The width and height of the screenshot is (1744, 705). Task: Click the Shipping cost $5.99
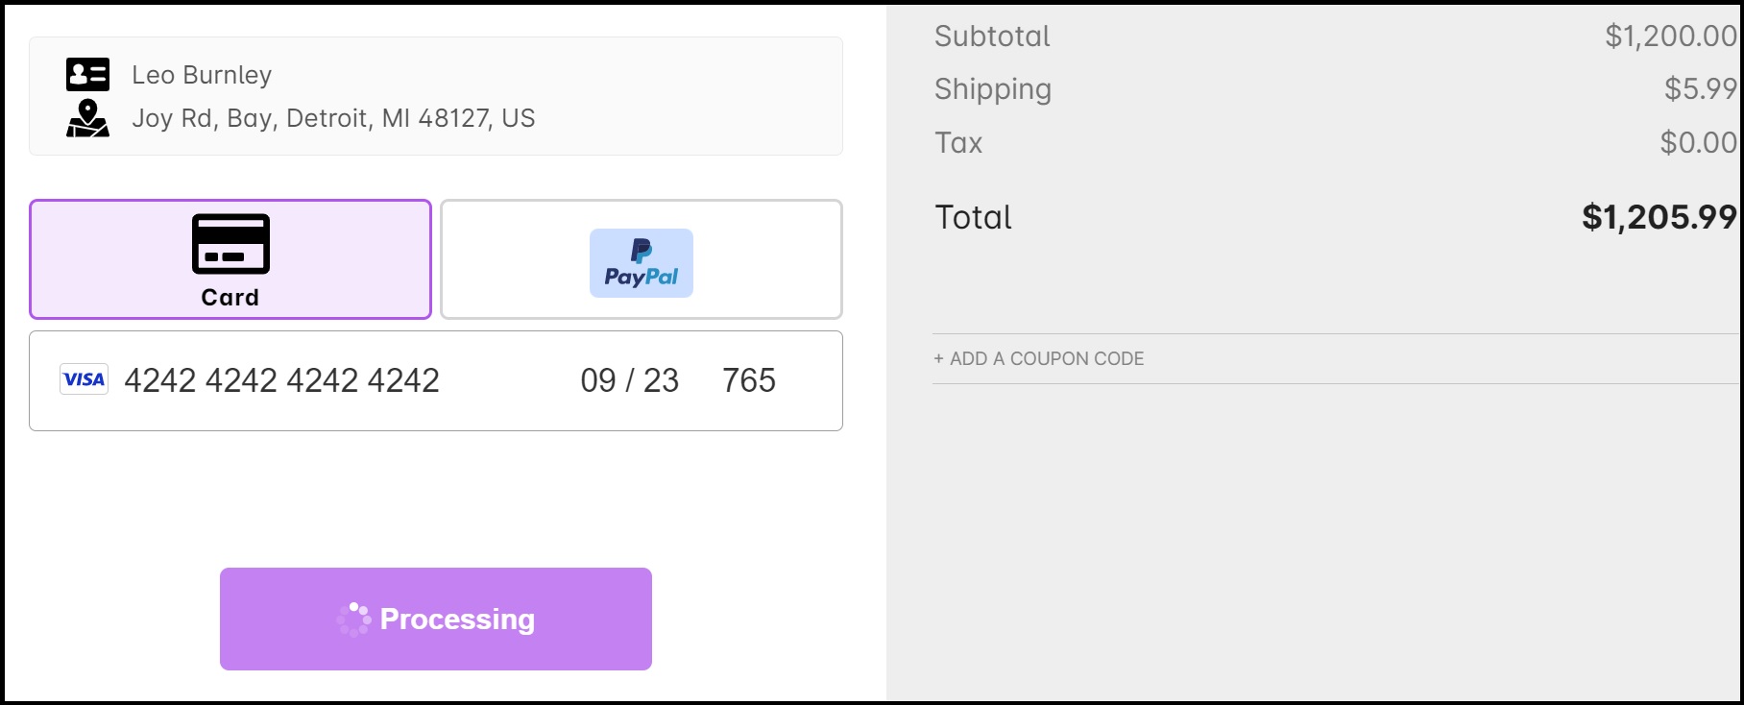coord(1700,89)
